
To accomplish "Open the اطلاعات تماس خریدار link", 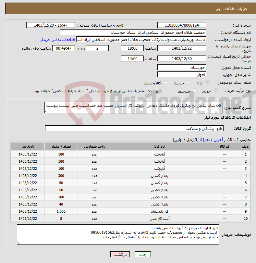I will coord(58,40).
